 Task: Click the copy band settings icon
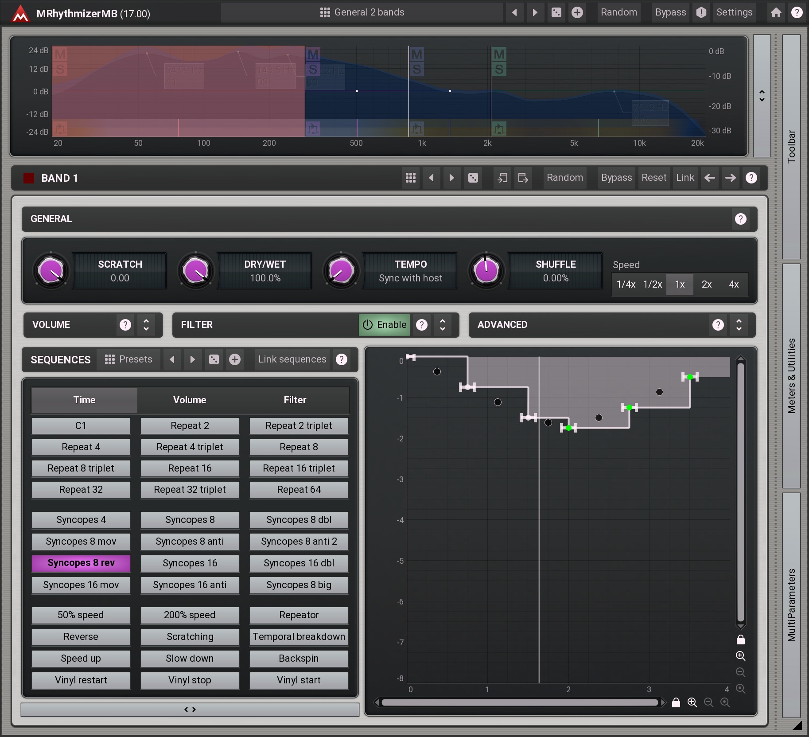point(502,178)
